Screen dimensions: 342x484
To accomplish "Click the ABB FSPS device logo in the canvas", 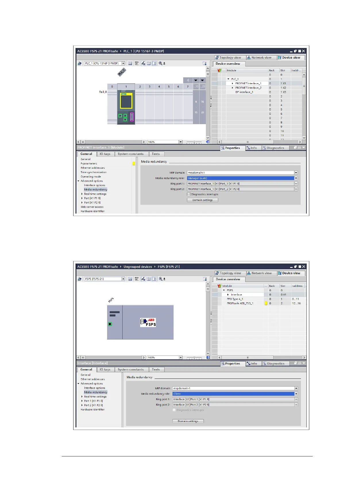I will click(x=148, y=322).
